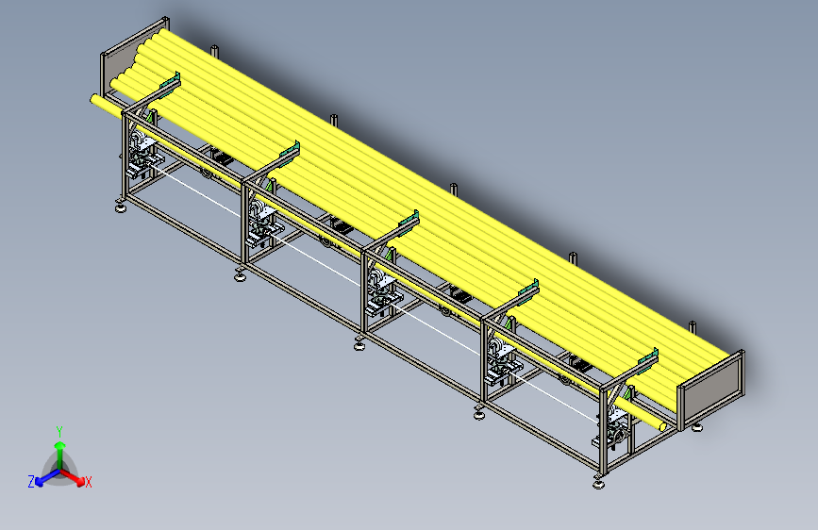Screen dimensions: 818x530
Task: Click the red X axis arrow of the triad
Action: click(x=73, y=477)
